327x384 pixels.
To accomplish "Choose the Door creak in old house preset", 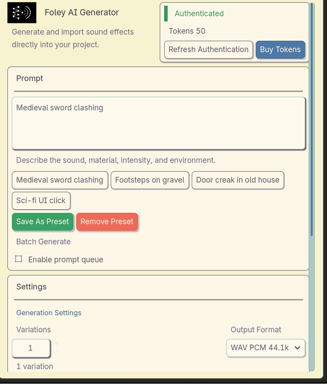I will tap(238, 180).
